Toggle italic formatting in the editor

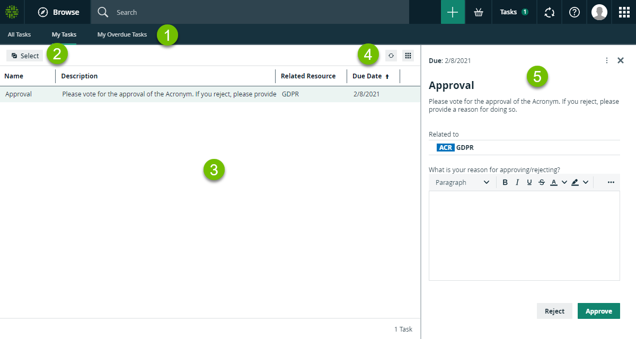point(517,182)
